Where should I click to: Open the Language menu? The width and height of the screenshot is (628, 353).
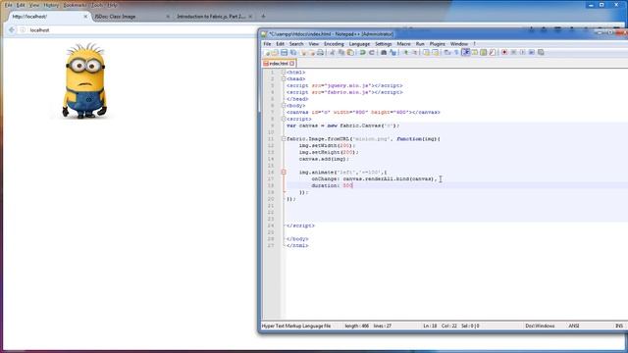(x=359, y=43)
